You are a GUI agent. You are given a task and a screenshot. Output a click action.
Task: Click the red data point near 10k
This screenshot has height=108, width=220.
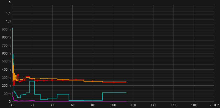coord(114,82)
